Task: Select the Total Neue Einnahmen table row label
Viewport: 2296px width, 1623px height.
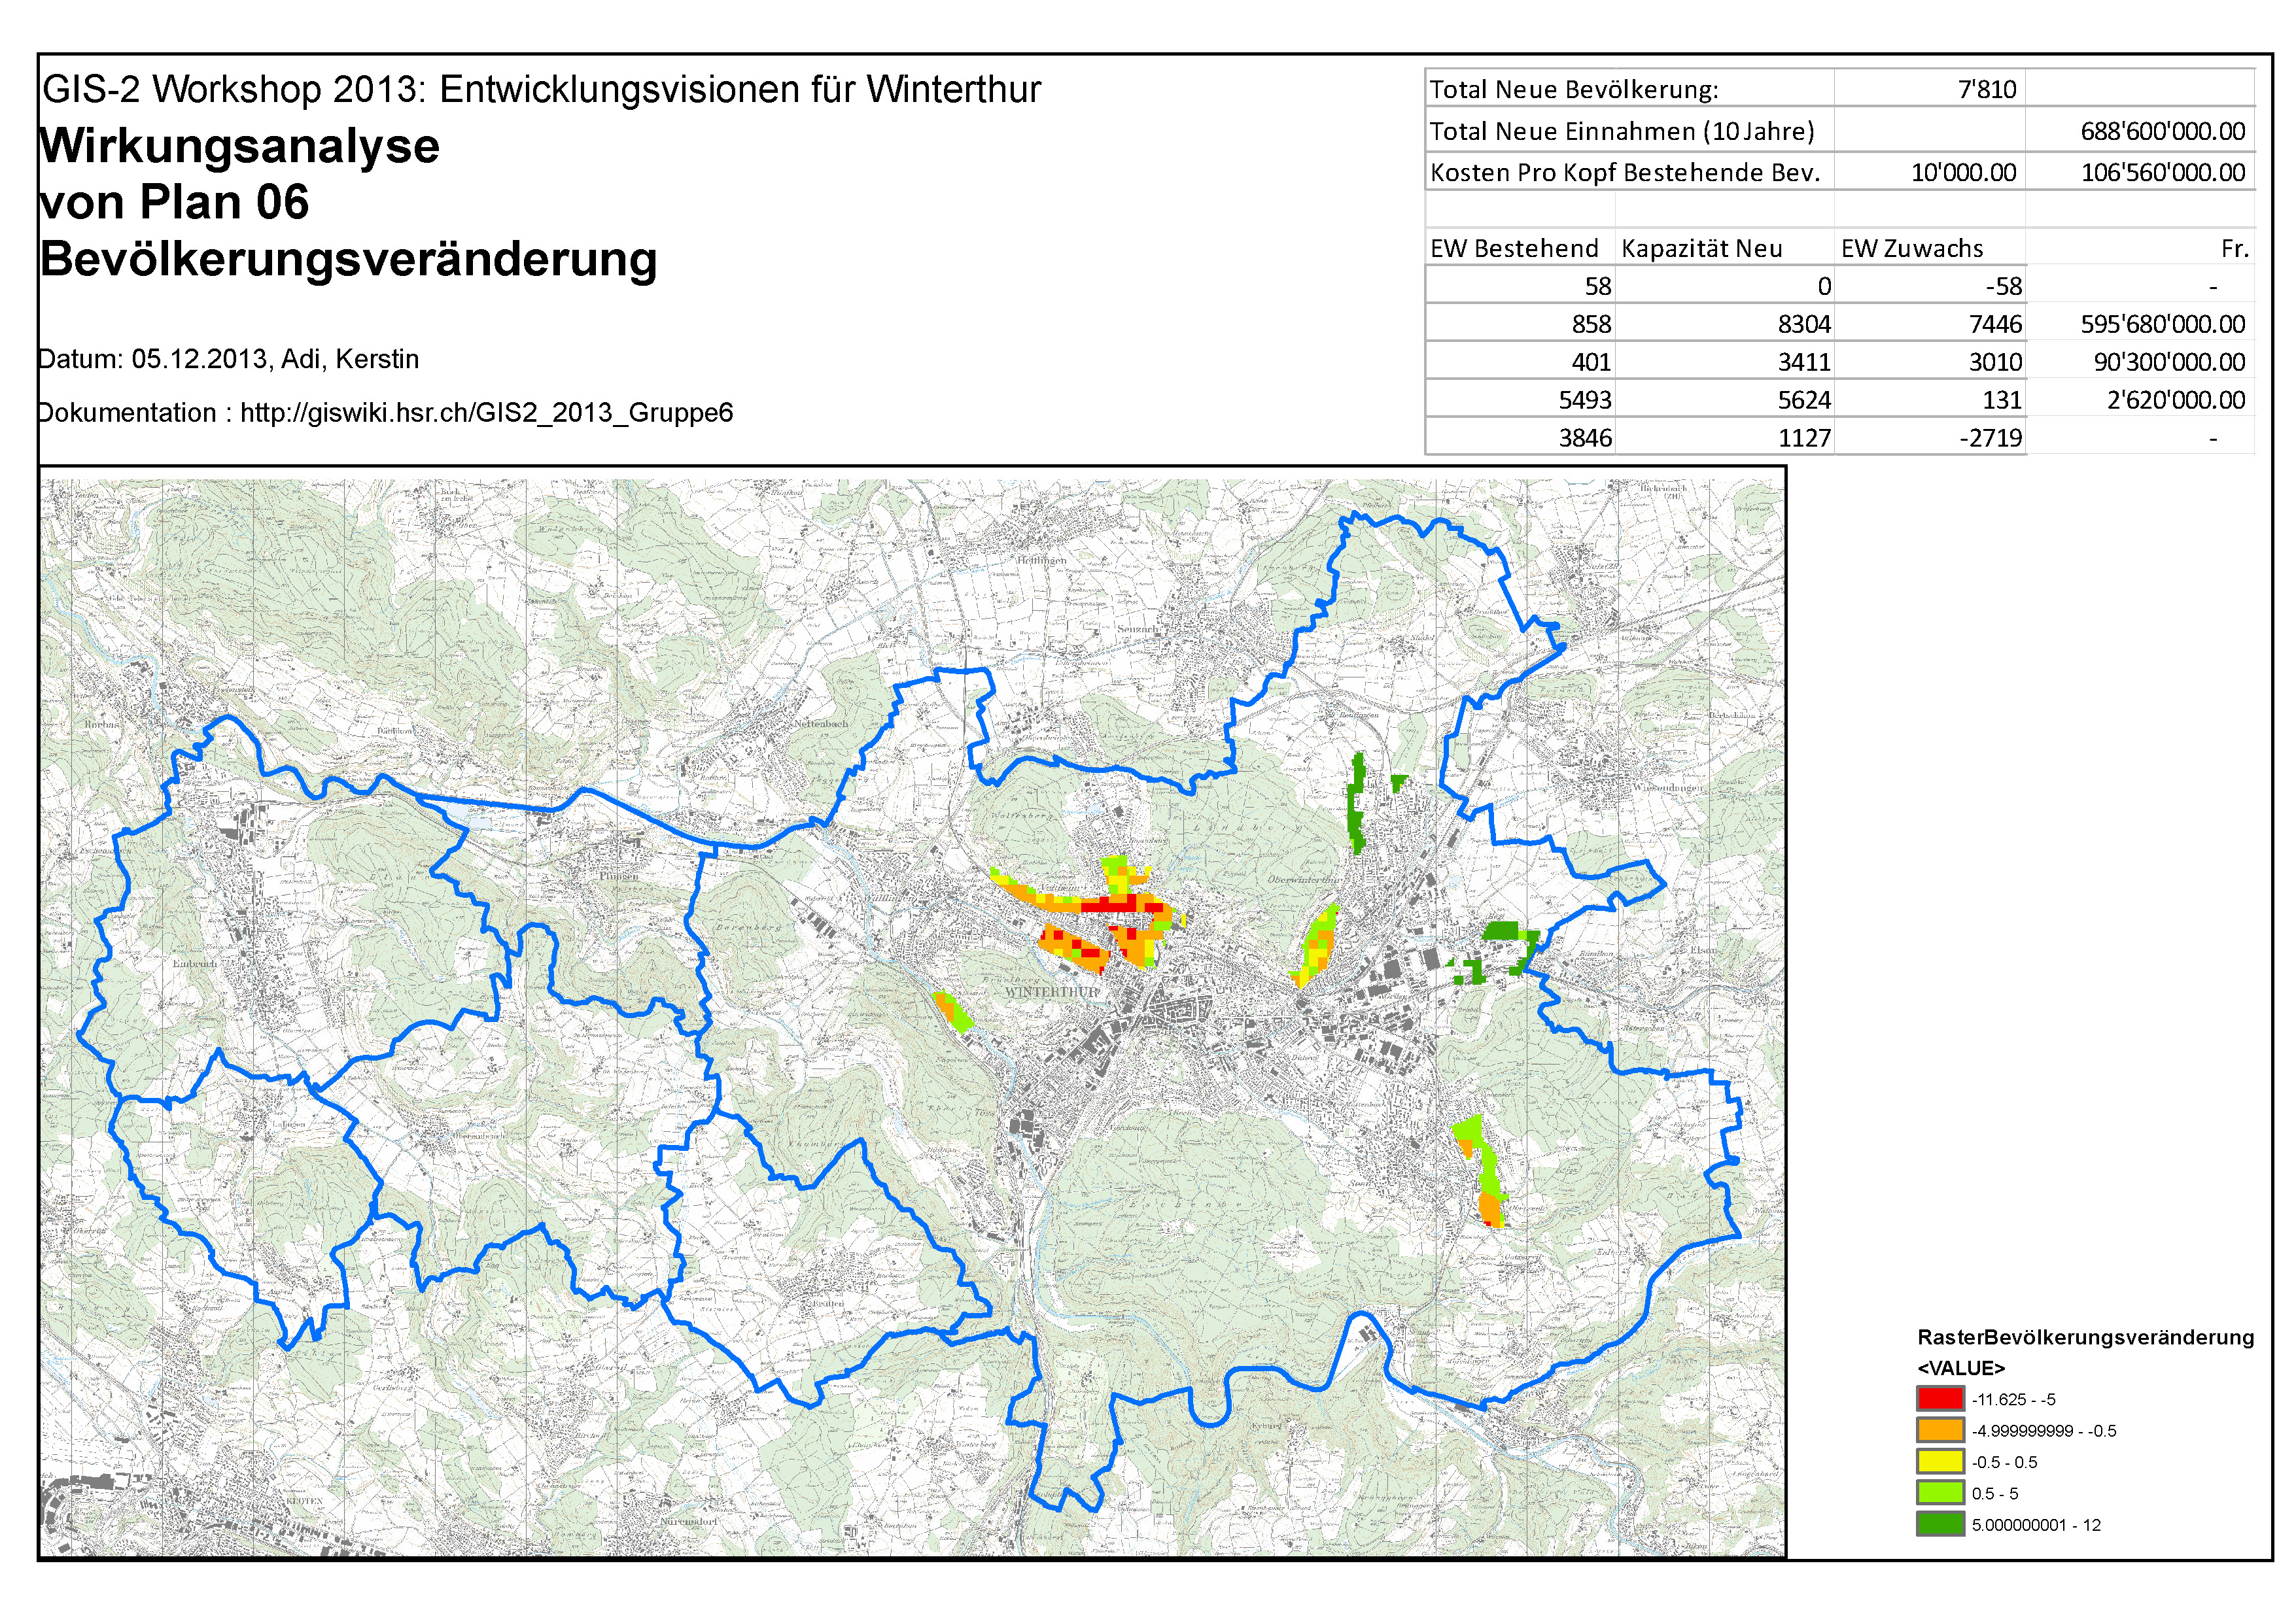Action: 1621,132
